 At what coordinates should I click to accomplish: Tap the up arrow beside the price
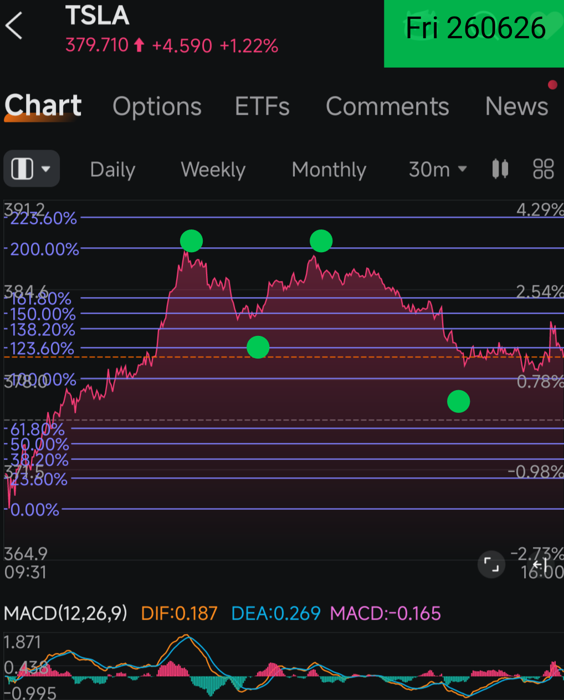140,45
